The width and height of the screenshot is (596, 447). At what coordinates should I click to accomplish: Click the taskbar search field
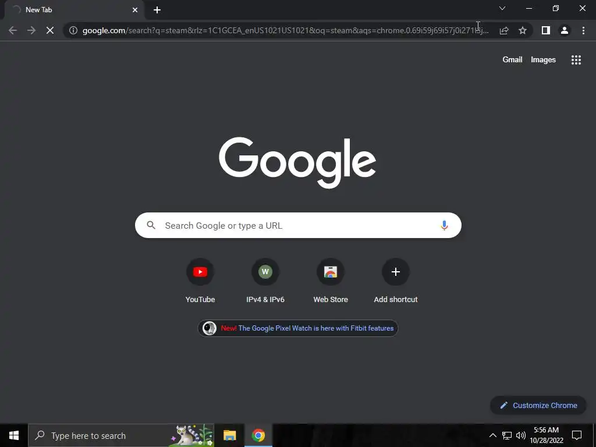(121, 435)
